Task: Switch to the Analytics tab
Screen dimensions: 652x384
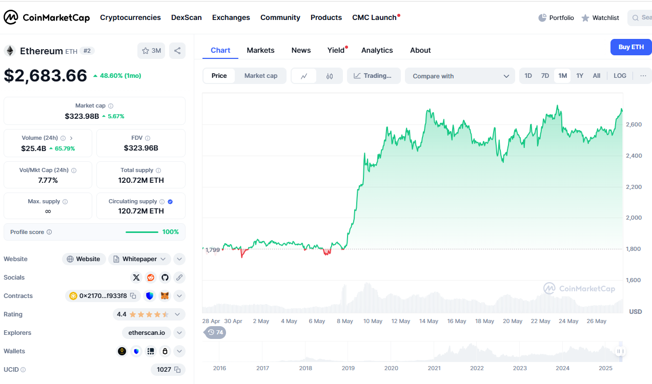Action: point(377,50)
